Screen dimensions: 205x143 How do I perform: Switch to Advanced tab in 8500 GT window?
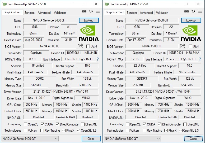pos(146,13)
